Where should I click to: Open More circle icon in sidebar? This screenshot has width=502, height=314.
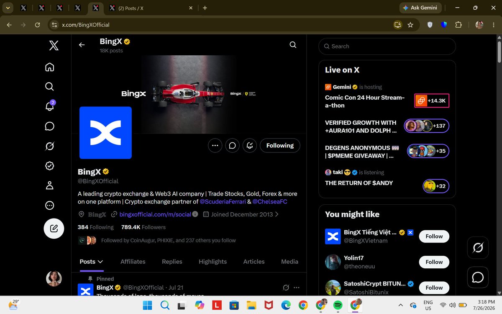click(x=49, y=206)
